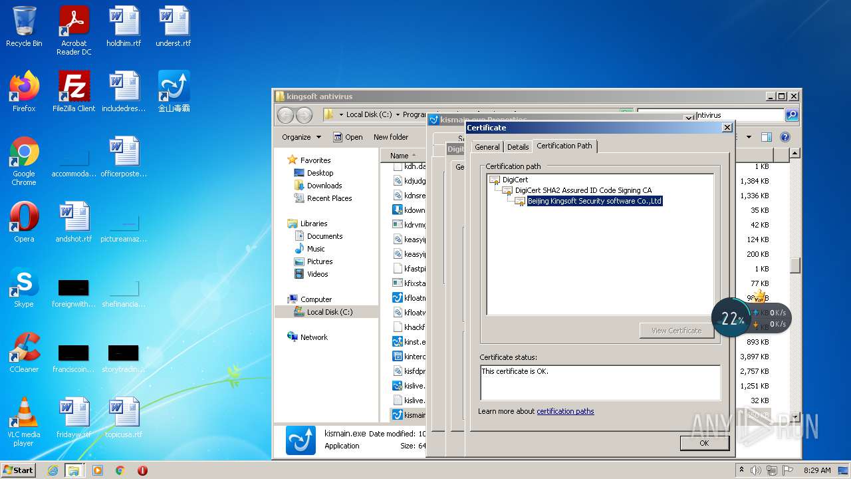Launch Opera browser shortcut
This screenshot has width=851, height=479.
pos(24,222)
